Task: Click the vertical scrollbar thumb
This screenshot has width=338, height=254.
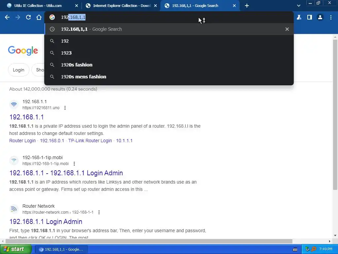Action: point(335,114)
